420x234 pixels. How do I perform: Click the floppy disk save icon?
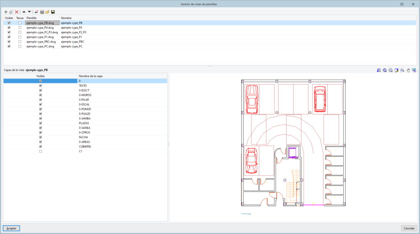(53, 12)
